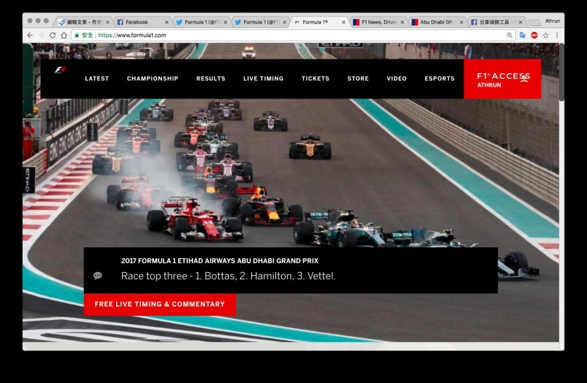Image resolution: width=587 pixels, height=383 pixels.
Task: Click the 安全 secure label in address bar
Action: click(87, 35)
